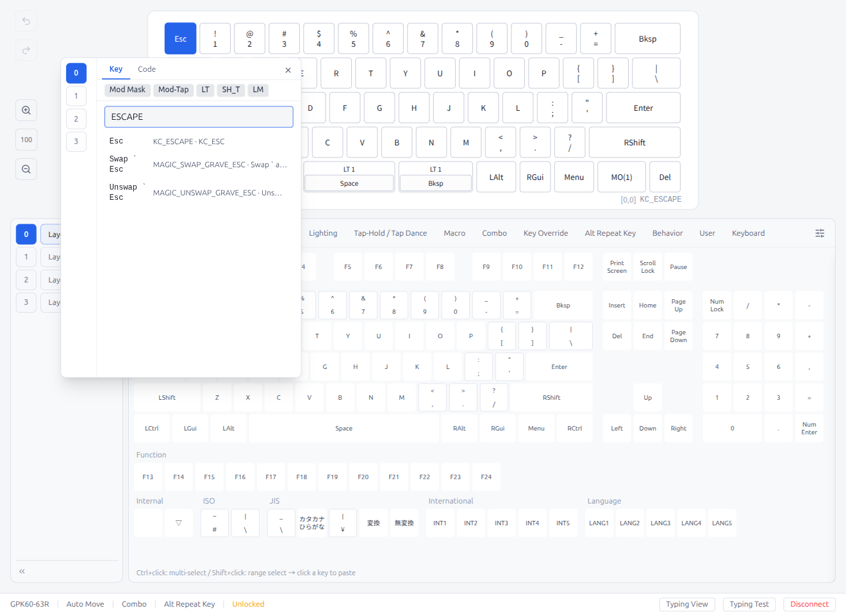Pick the Scroll Lock keycode
The width and height of the screenshot is (846, 615).
click(648, 267)
